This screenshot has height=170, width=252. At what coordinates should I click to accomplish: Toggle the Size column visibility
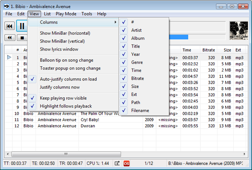point(144,86)
